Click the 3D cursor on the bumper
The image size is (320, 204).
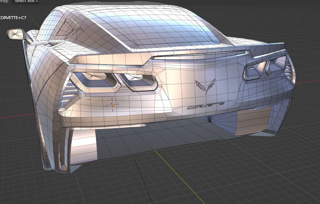[112, 105]
